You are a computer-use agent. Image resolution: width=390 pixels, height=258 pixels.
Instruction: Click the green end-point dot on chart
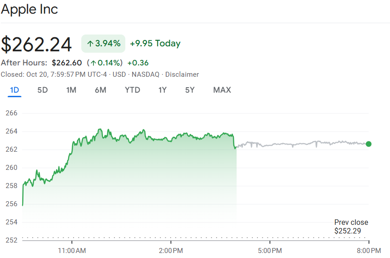pos(368,144)
